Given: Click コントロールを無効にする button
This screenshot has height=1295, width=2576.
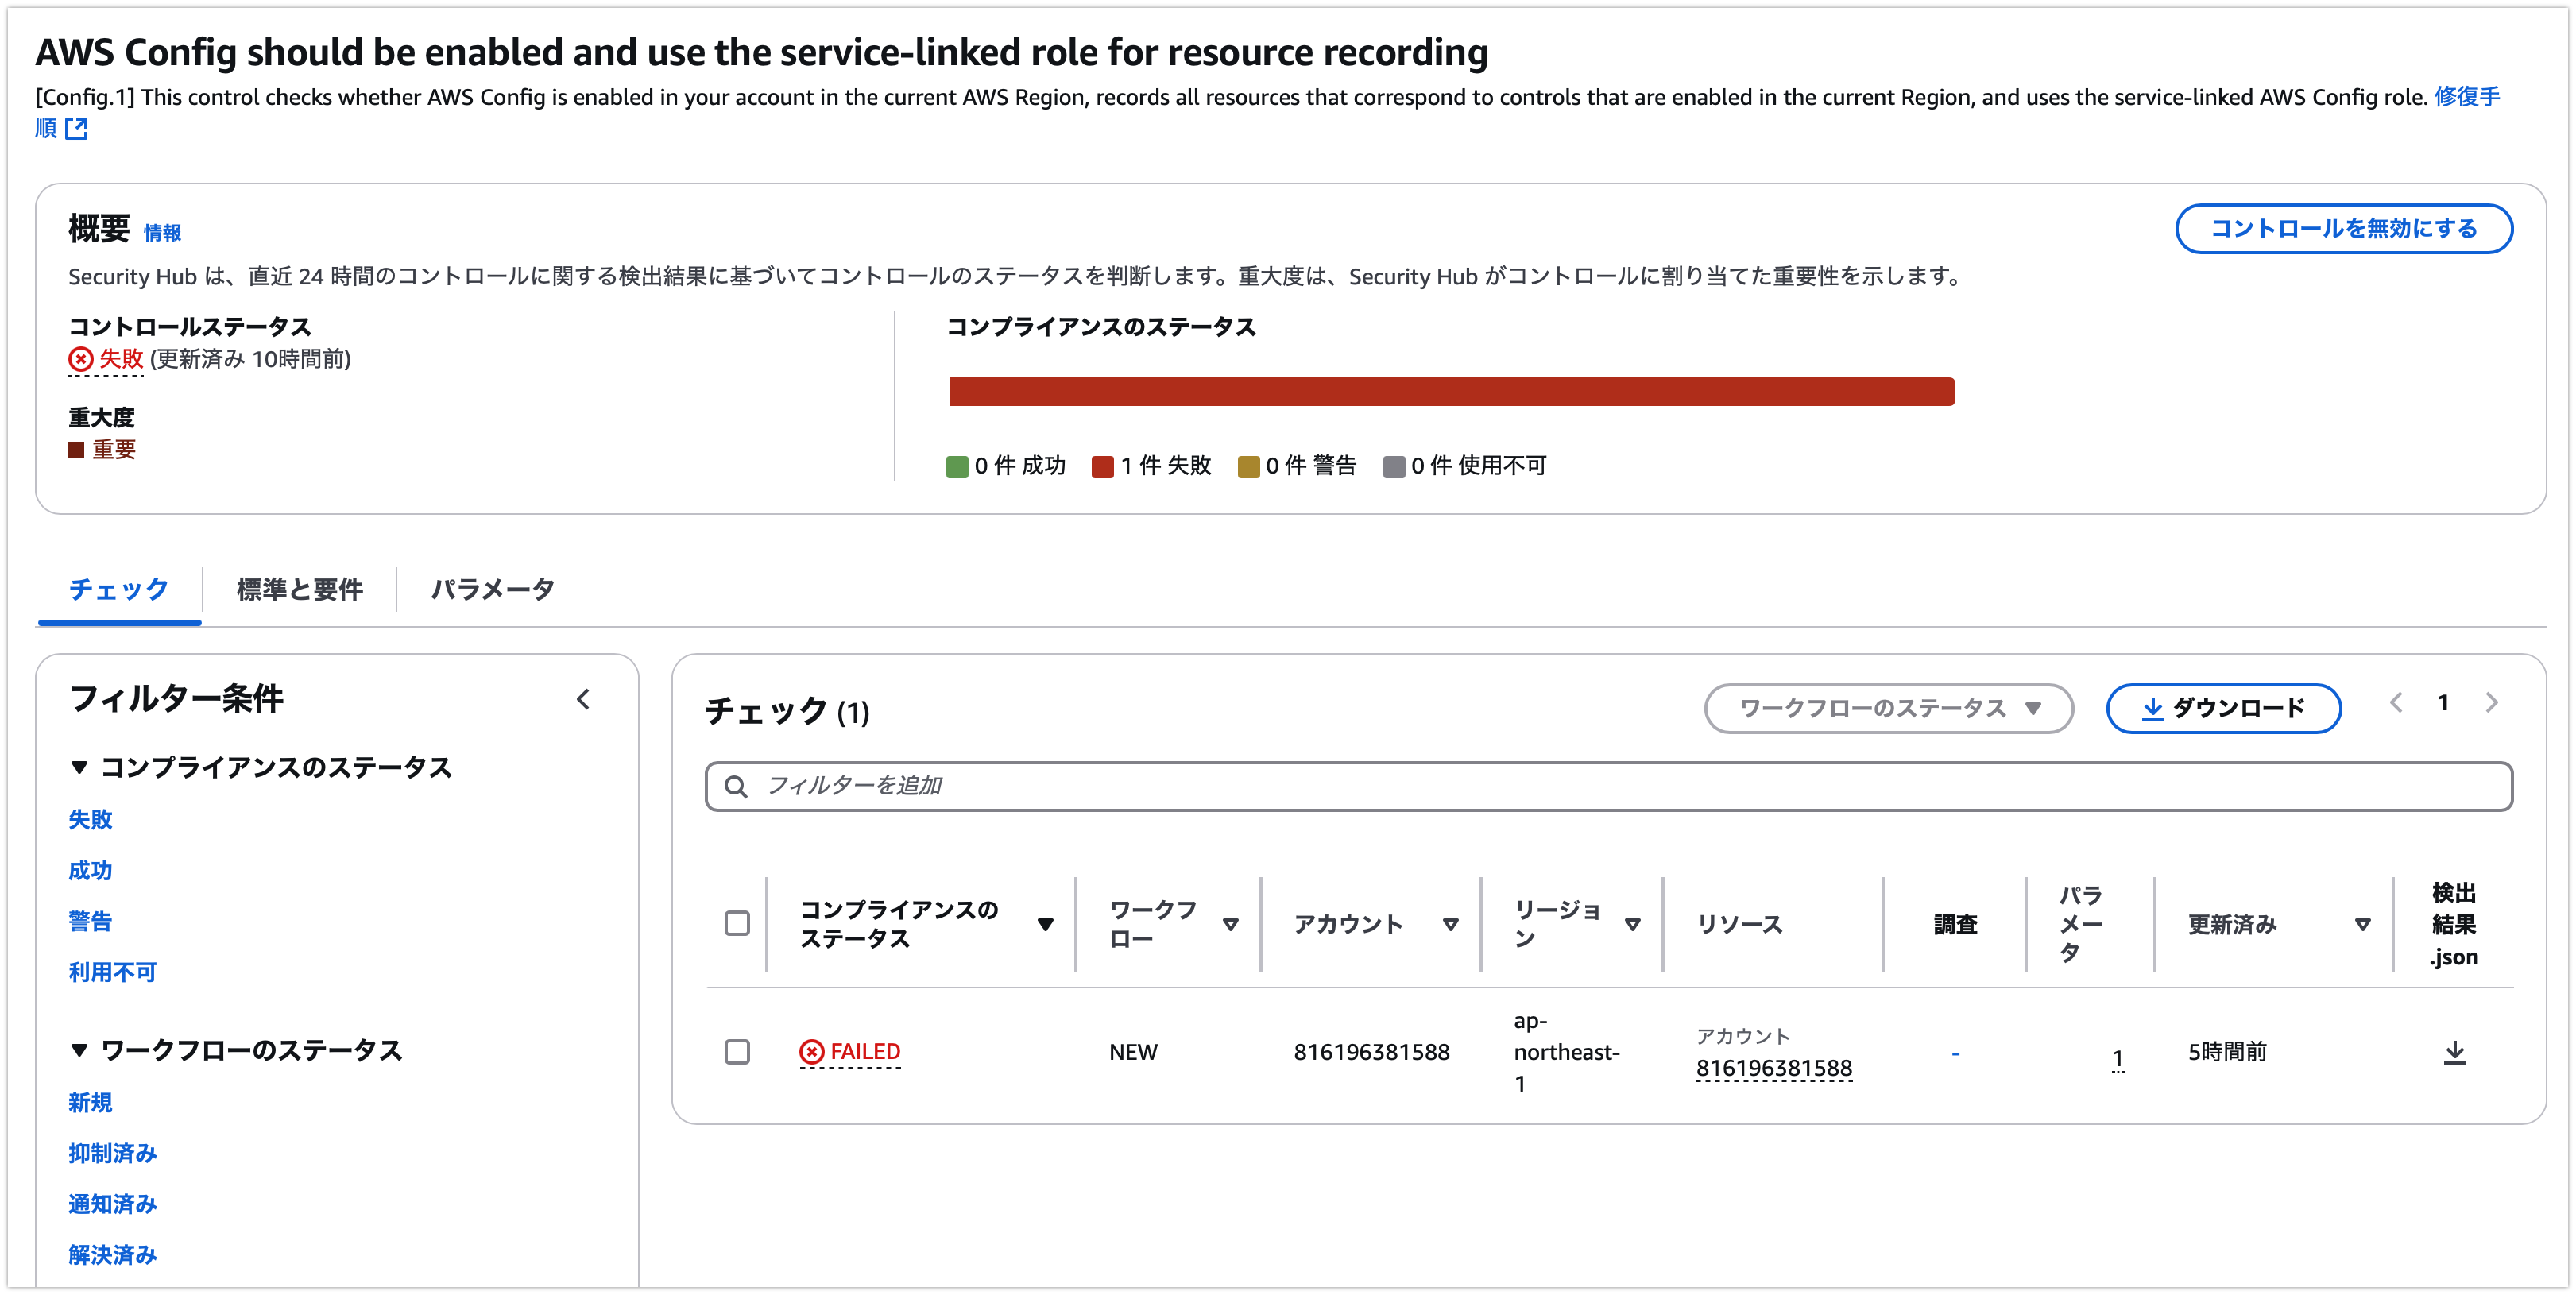Looking at the screenshot, I should pyautogui.click(x=2343, y=229).
